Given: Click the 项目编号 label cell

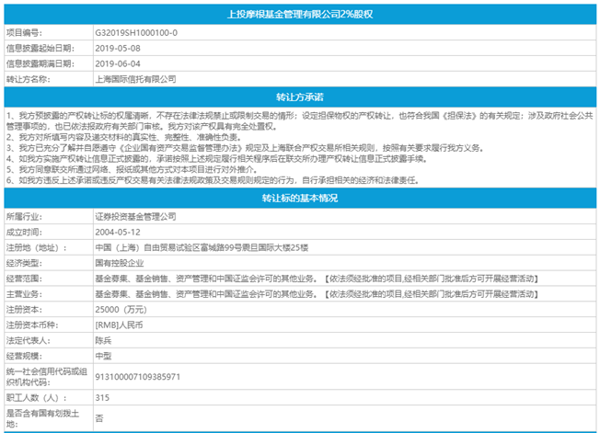Looking at the screenshot, I should (46, 32).
